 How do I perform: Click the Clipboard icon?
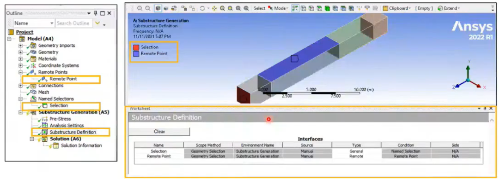pyautogui.click(x=385, y=8)
